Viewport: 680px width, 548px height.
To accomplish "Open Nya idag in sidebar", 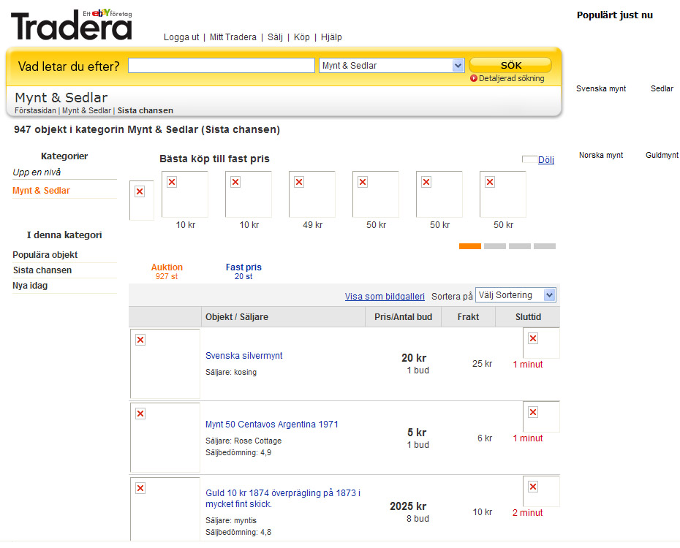I will click(x=30, y=286).
